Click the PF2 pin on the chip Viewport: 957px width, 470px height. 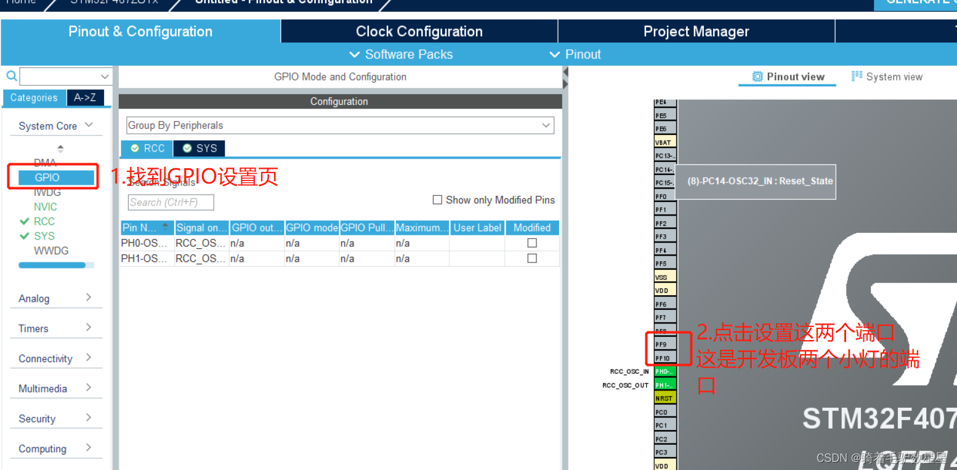tap(665, 224)
